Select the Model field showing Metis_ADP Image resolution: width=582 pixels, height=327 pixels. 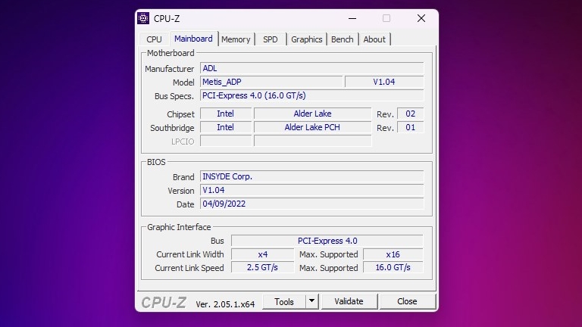pyautogui.click(x=271, y=82)
